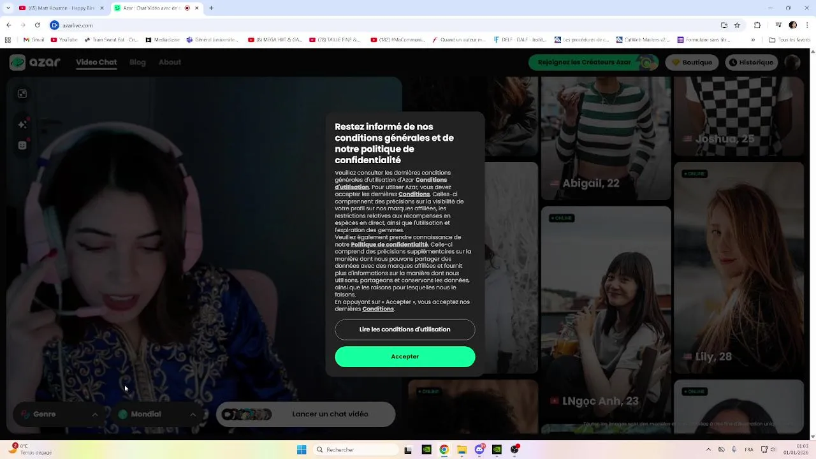
Task: Click the site info camera icon in address bar
Action: [x=55, y=25]
